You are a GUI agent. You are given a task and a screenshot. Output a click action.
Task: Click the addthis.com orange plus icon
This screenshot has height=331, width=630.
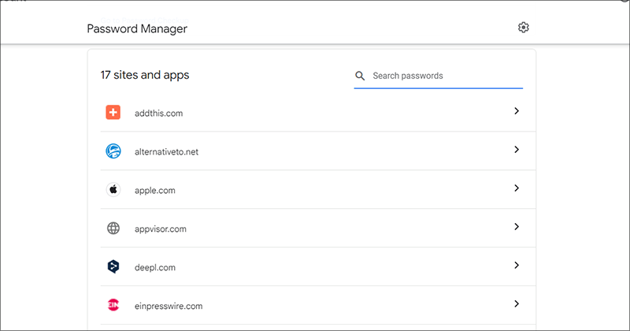(113, 112)
